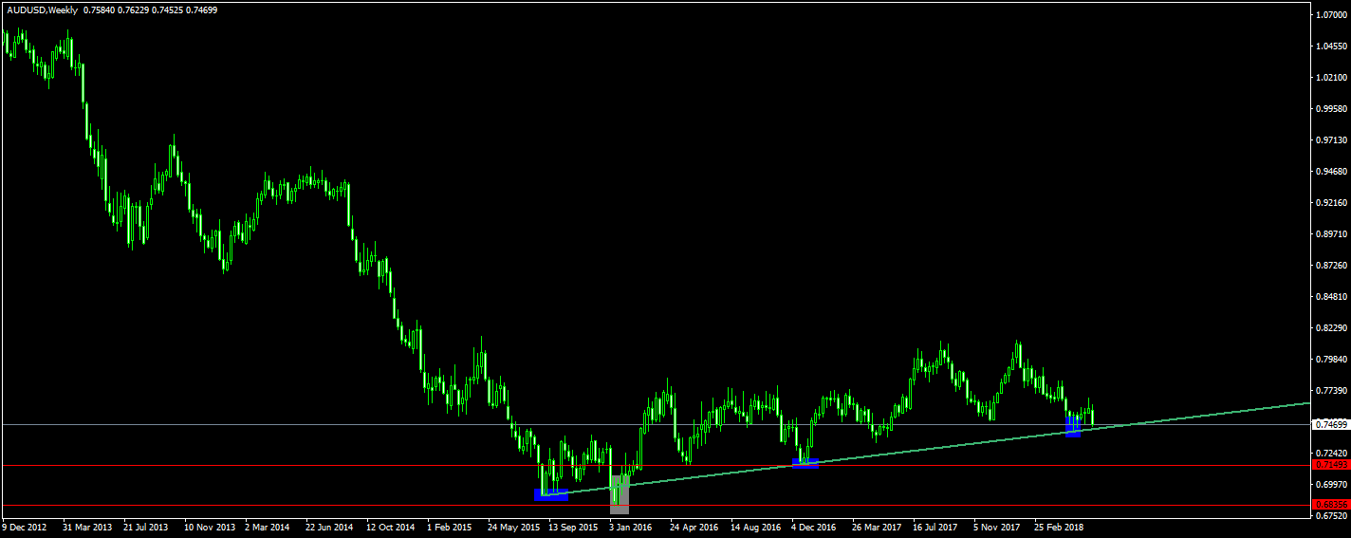Click the gray current price horizontal line
Image resolution: width=1351 pixels, height=538 pixels.
285,424
